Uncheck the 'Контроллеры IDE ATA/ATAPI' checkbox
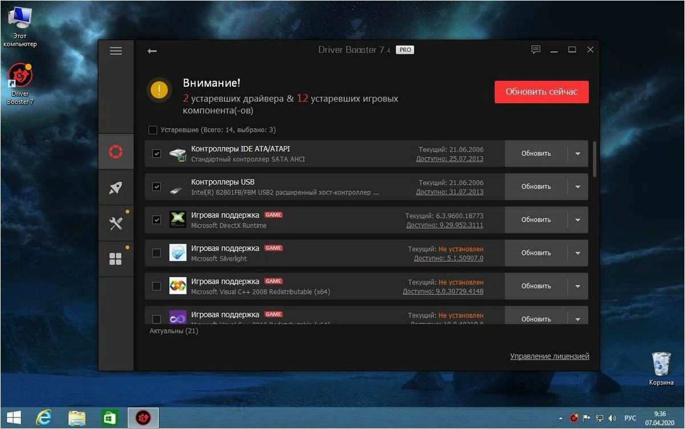The height and width of the screenshot is (429, 685). coord(157,153)
